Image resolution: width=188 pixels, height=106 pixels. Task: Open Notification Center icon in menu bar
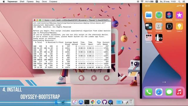tap(184, 1)
